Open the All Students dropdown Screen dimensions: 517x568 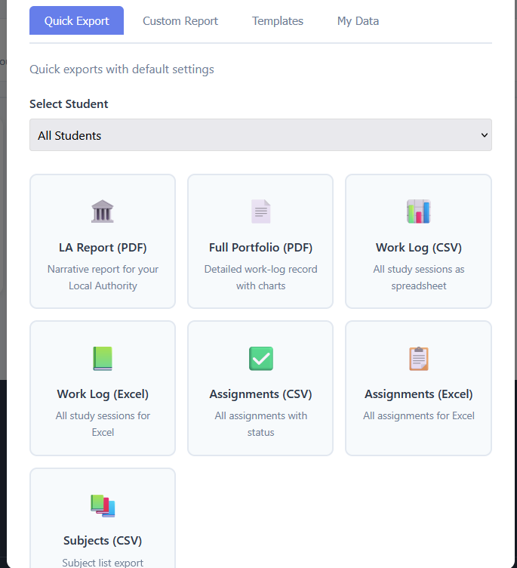[x=260, y=134]
